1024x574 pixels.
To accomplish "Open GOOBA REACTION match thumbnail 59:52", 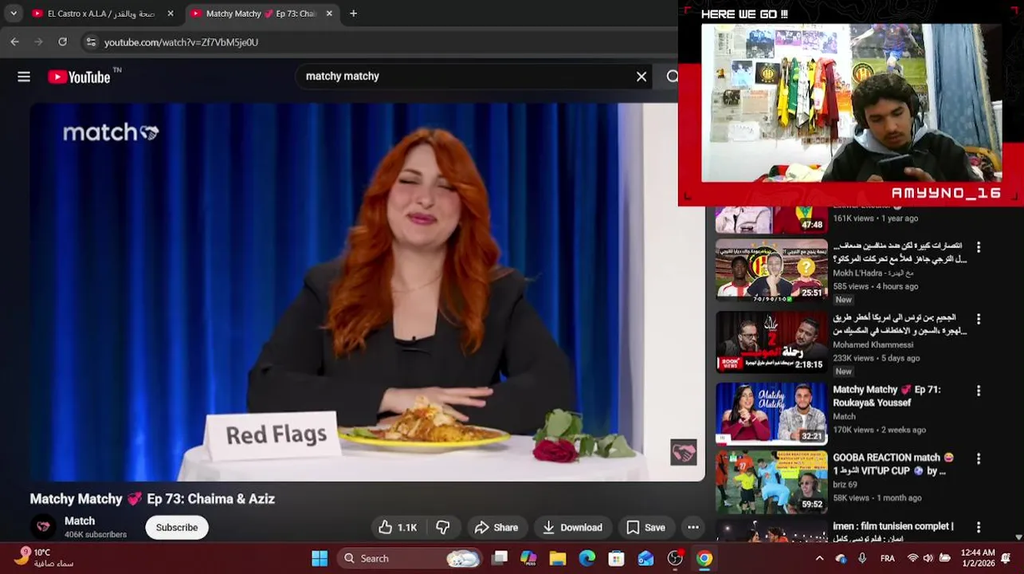I will 771,482.
